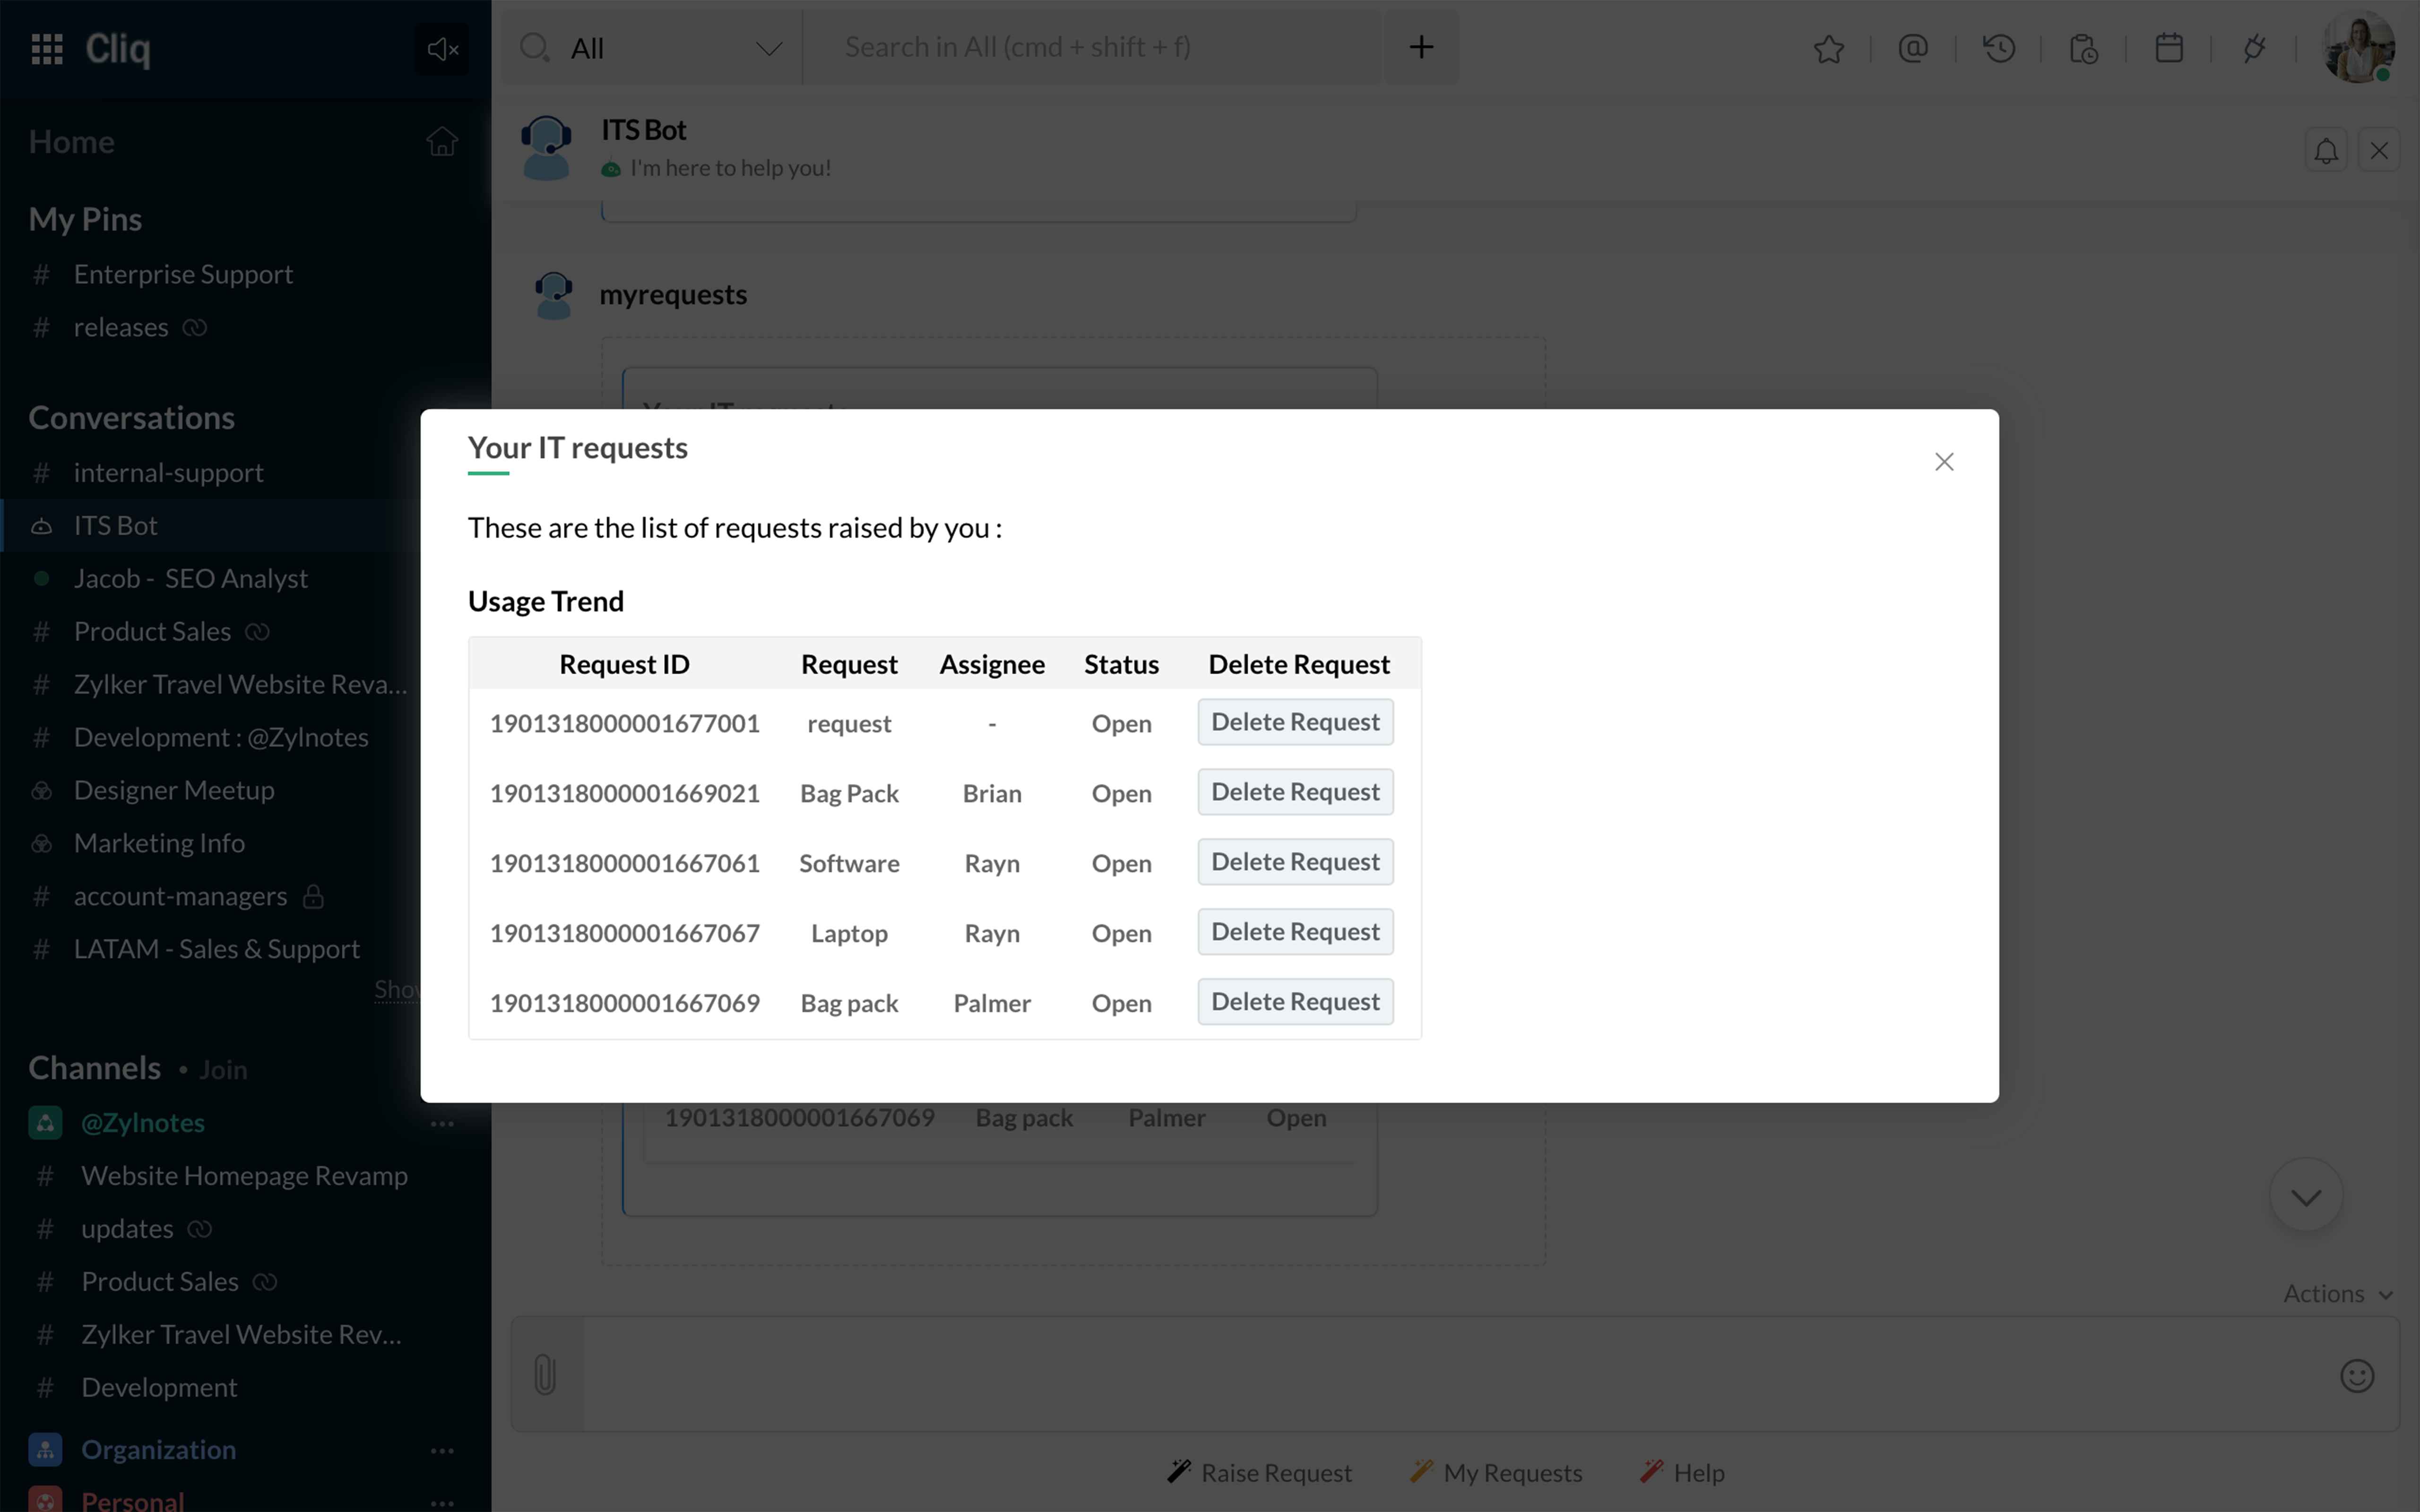
Task: Delete the Bag Pack request assigned to Brian
Action: tap(1295, 792)
